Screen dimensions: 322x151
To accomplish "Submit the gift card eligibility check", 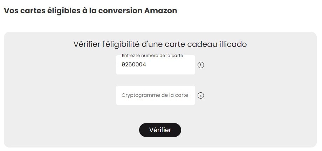I will [x=160, y=130].
